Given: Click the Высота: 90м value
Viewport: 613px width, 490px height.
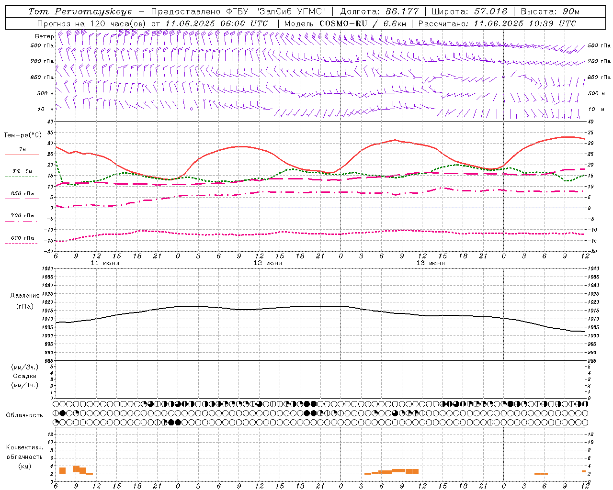Looking at the screenshot, I should click(550, 11).
